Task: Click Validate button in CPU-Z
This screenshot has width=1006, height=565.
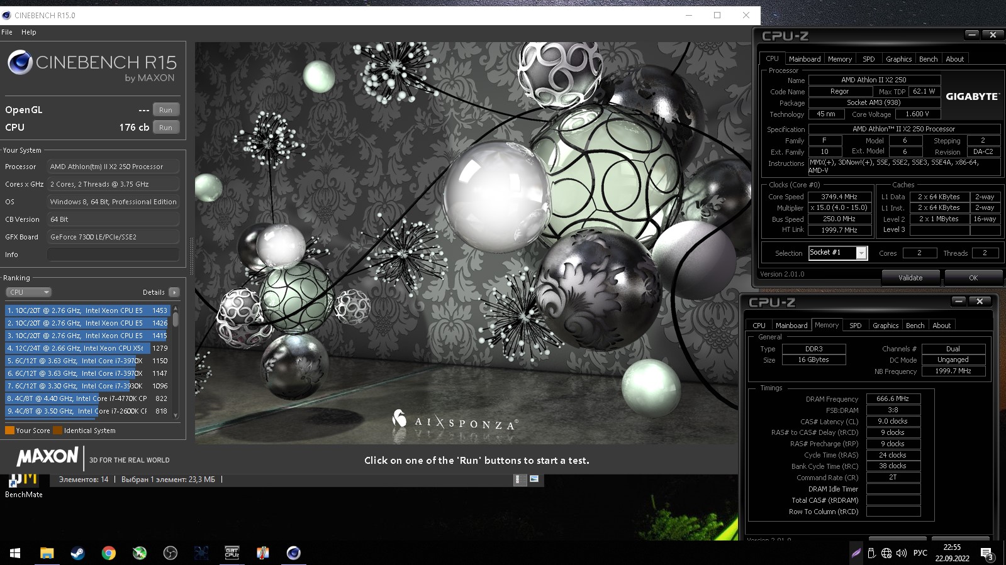Action: (x=910, y=278)
